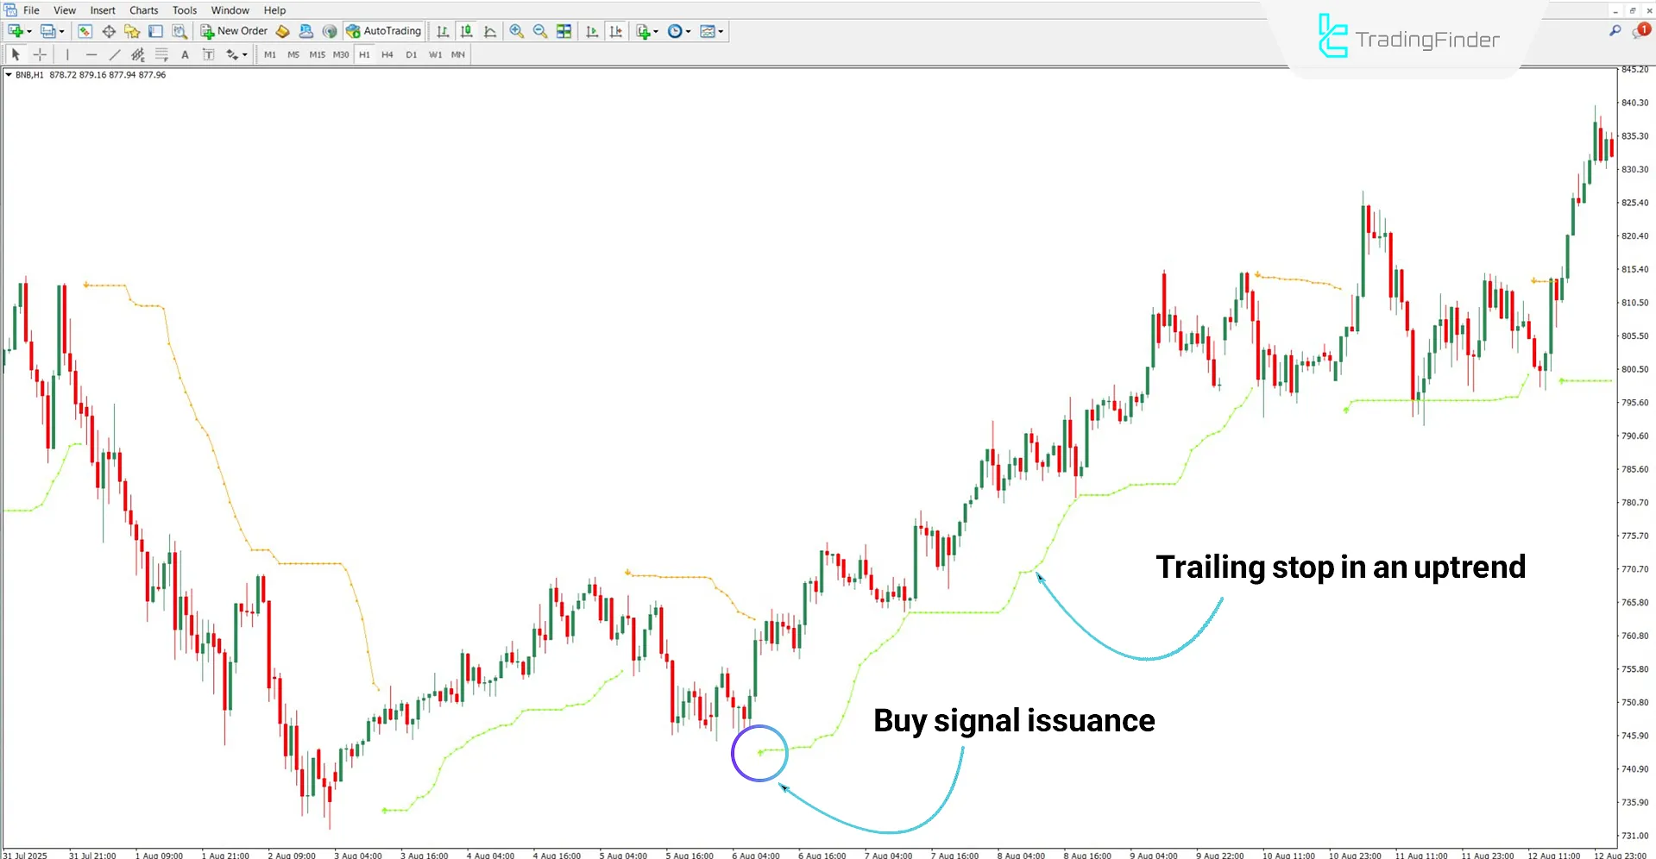
Task: Expand the Profiles dropdown arrow
Action: click(61, 32)
